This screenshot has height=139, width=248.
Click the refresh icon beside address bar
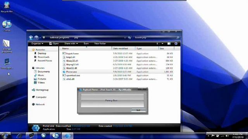pos(129,37)
